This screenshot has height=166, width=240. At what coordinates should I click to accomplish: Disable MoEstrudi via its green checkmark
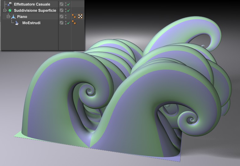coord(69,23)
